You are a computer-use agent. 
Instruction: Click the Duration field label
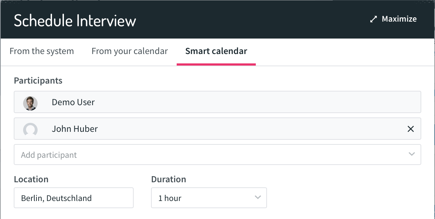169,179
